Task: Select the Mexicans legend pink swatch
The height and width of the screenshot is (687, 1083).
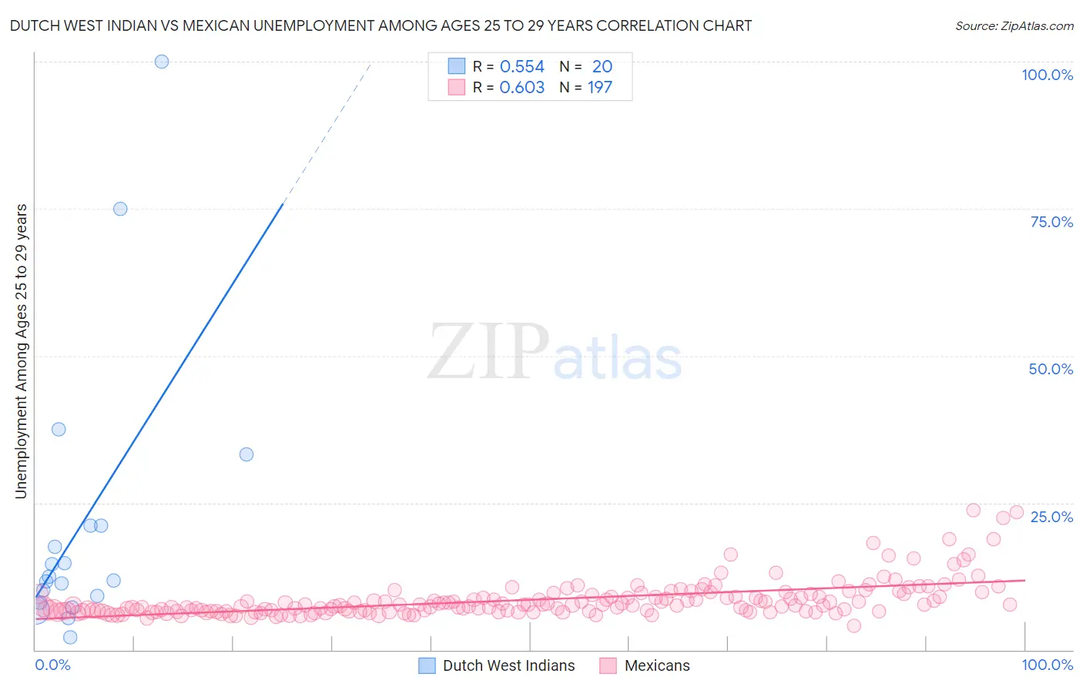Action: [x=609, y=666]
